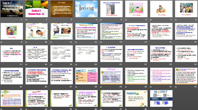Select the Look and say slide 10

coord(37,31)
